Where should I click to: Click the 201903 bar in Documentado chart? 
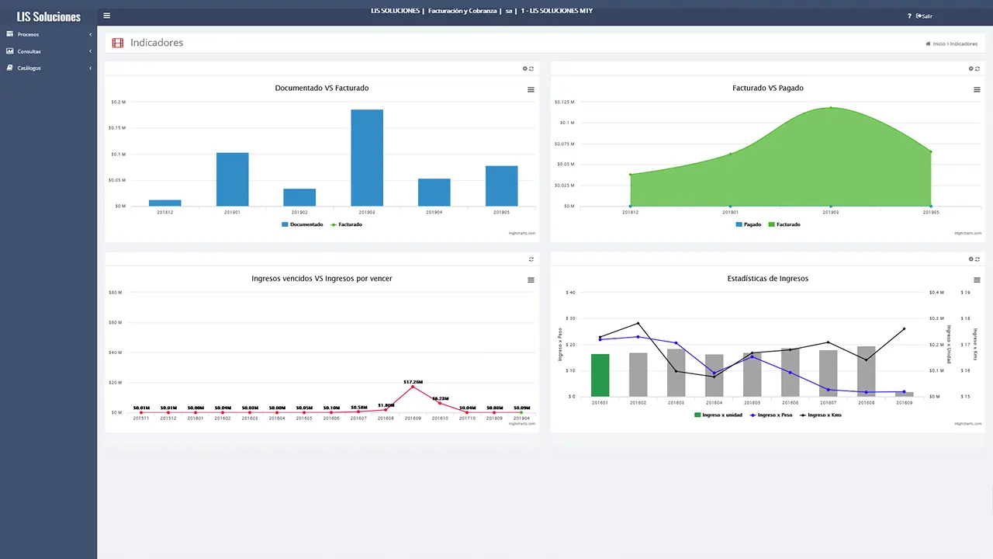(367, 158)
